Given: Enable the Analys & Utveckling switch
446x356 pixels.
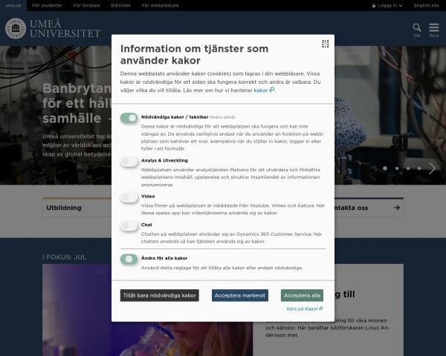Looking at the screenshot, I should pos(129,162).
